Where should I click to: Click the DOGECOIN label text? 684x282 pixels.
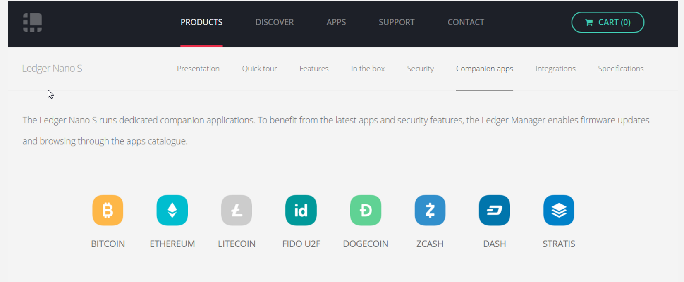pyautogui.click(x=366, y=244)
